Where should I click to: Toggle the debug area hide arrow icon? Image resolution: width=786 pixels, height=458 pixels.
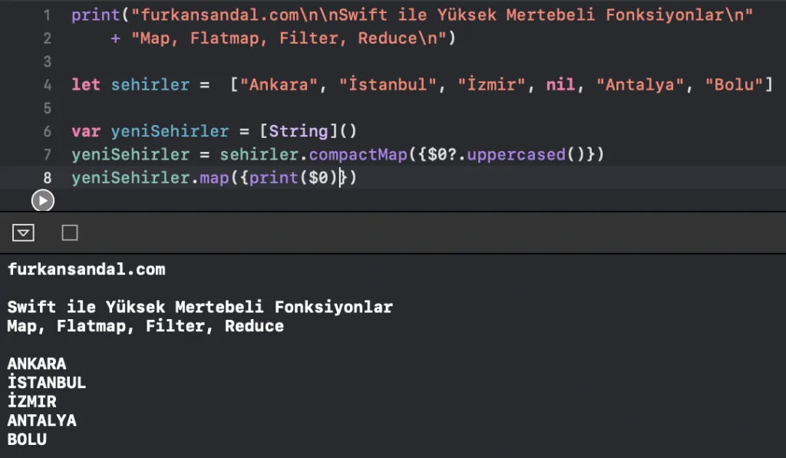[x=23, y=232]
